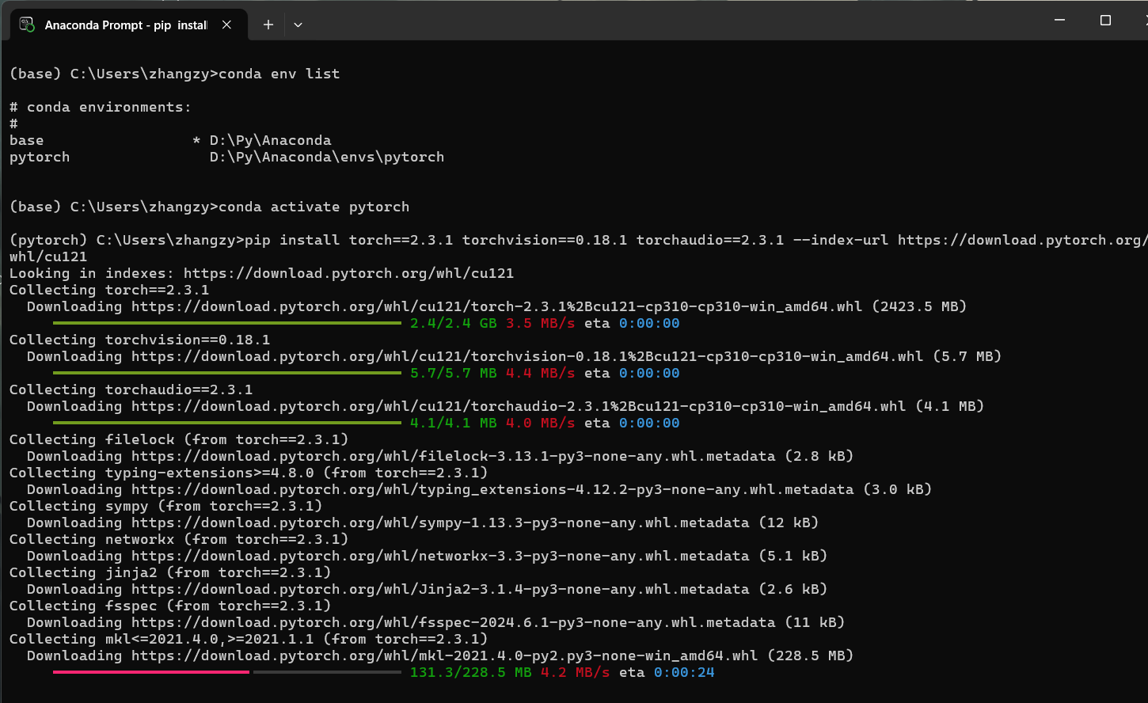Image resolution: width=1148 pixels, height=703 pixels.
Task: Click the torchvision-0.18.1 wheel download URL
Action: pyautogui.click(x=527, y=356)
